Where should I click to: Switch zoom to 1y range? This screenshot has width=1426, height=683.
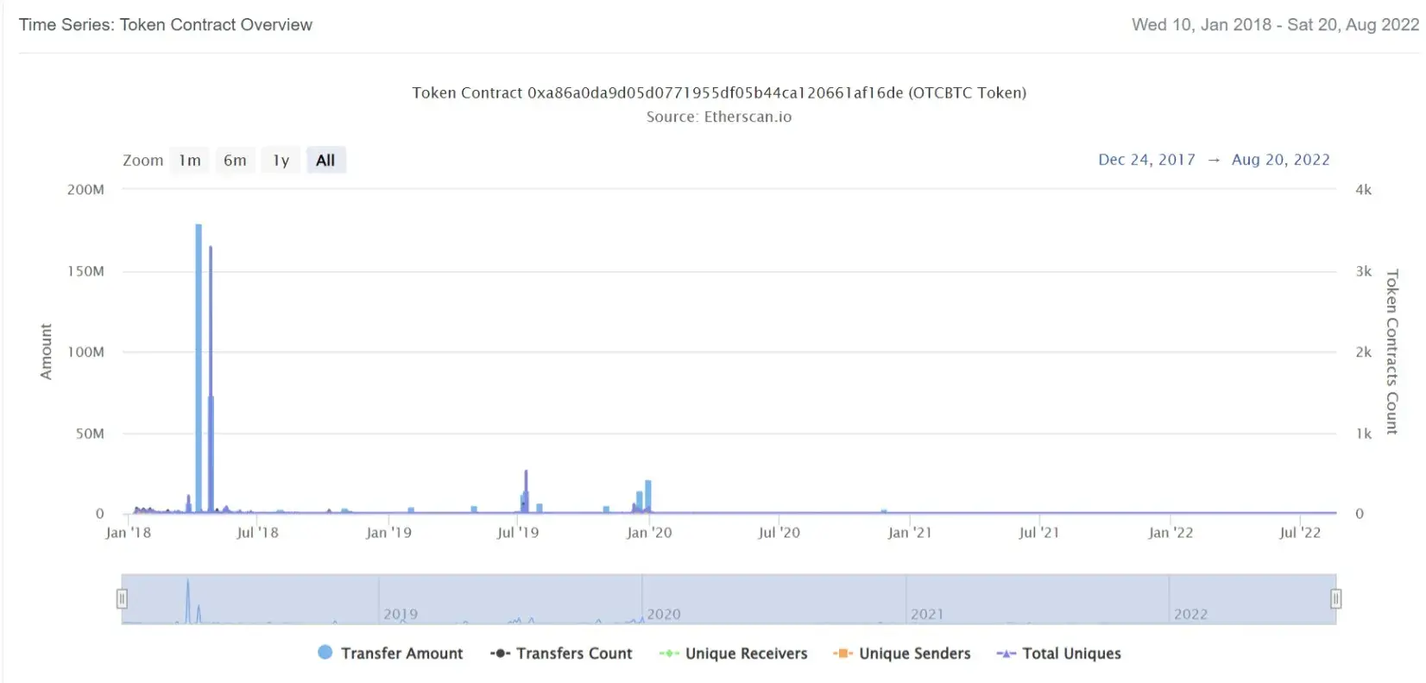281,161
